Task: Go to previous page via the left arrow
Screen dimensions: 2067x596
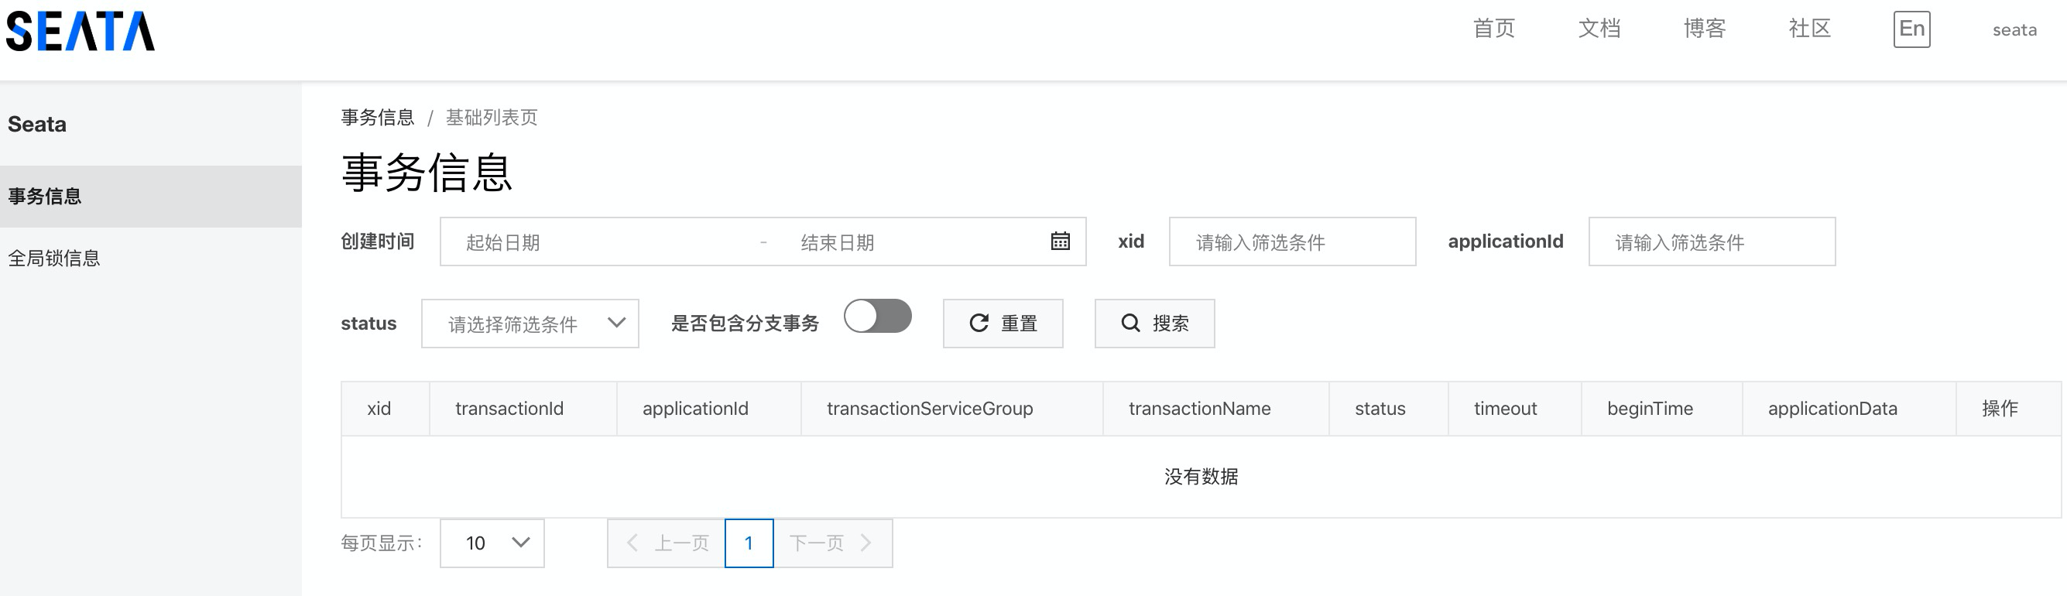Action: (x=633, y=543)
